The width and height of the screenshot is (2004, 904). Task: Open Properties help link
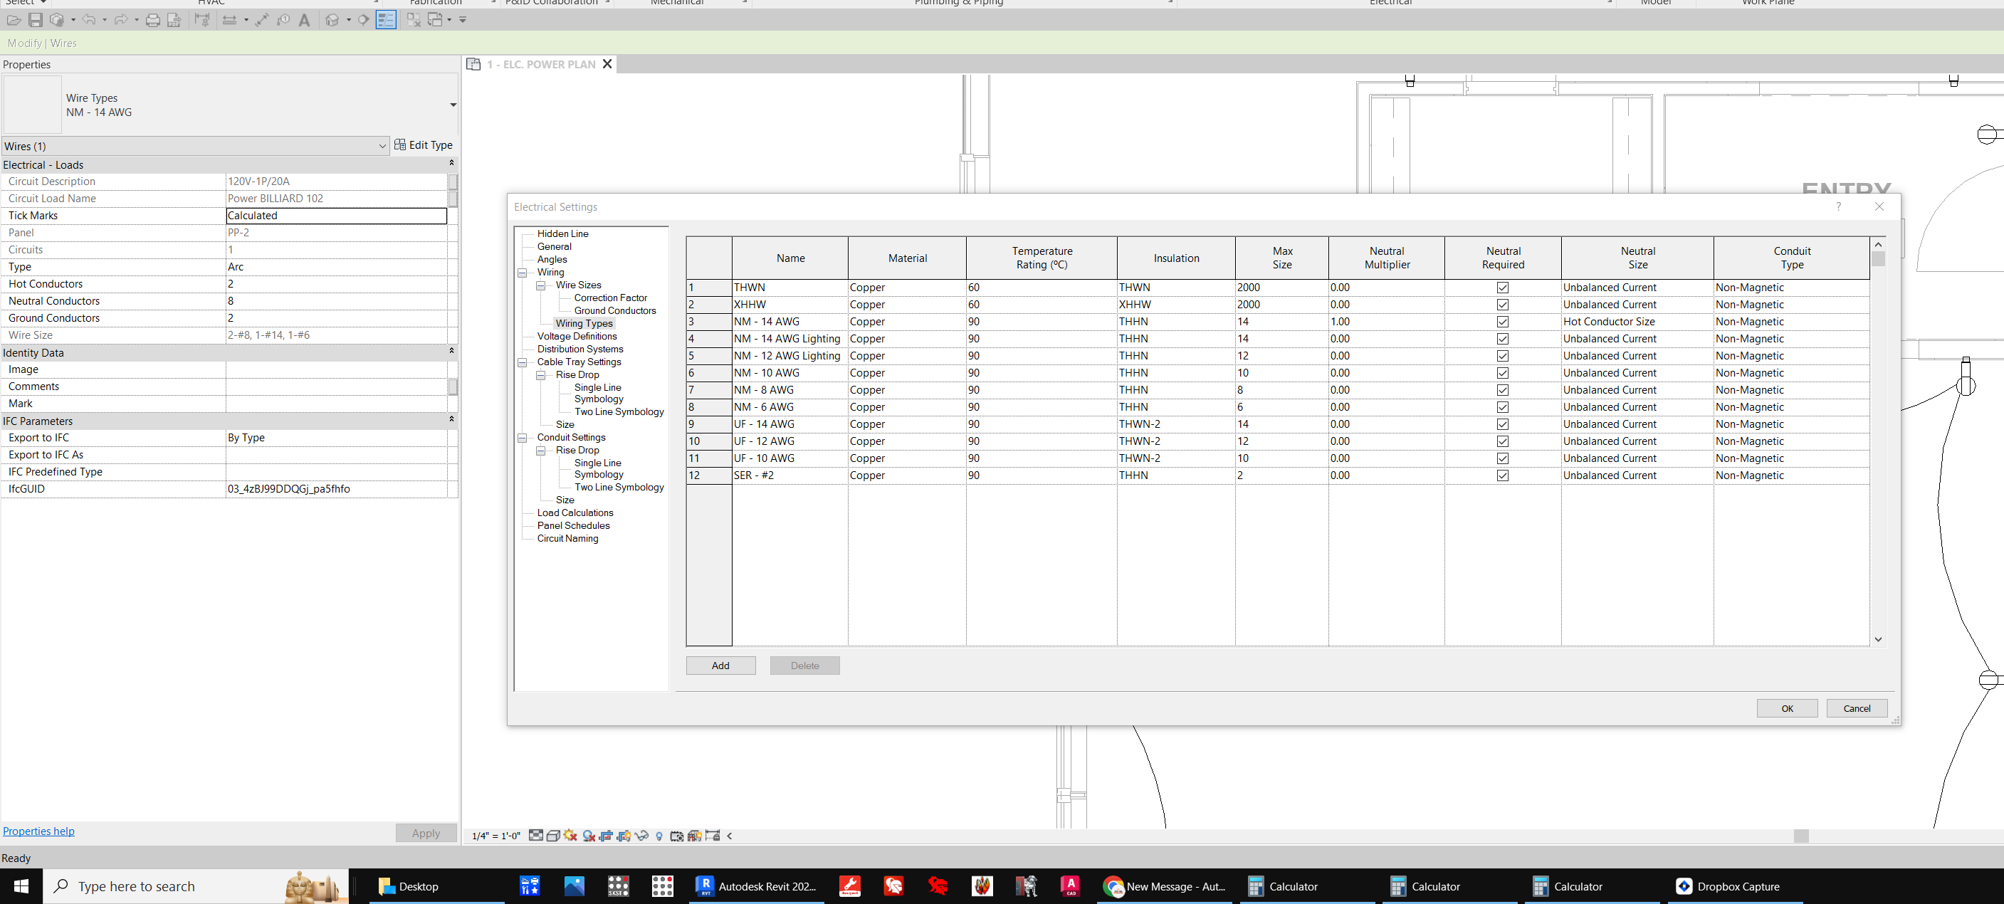point(38,831)
